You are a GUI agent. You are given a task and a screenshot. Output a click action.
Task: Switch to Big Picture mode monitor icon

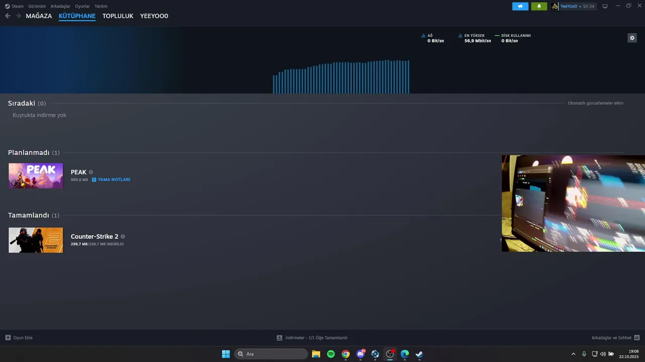605,6
